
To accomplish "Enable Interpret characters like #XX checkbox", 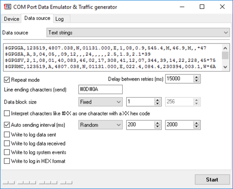I will (7, 114).
